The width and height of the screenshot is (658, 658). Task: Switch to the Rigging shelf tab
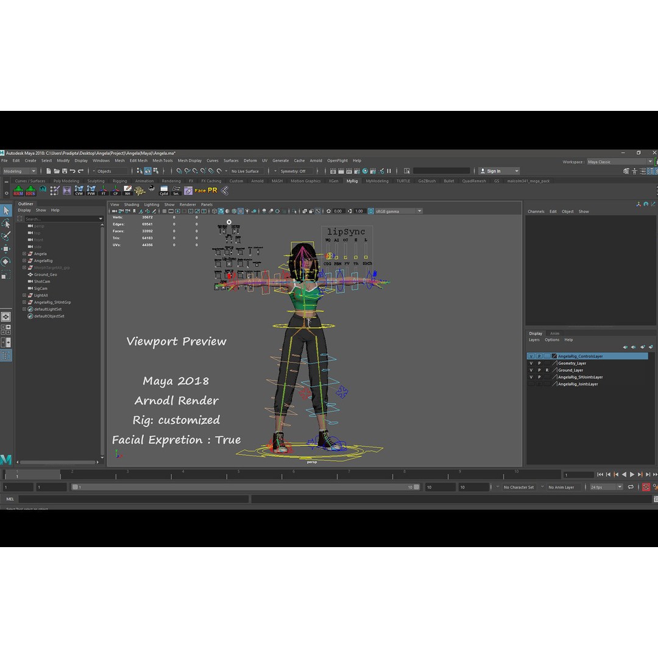pos(119,181)
